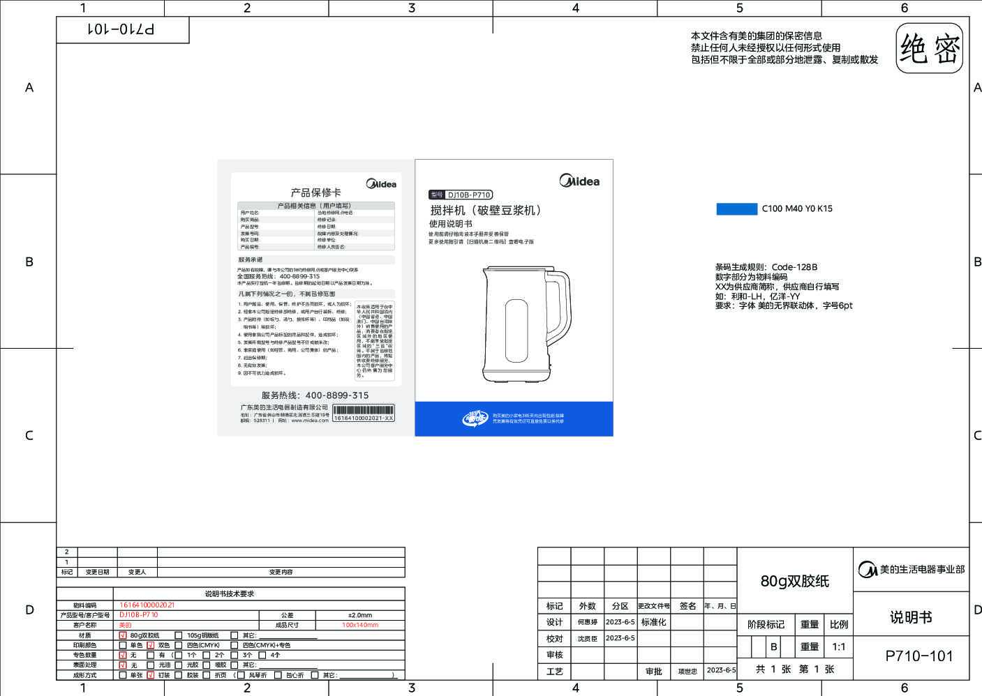Toggle the 四色(CMYK) checkbox

[179, 645]
